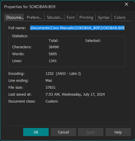The height and width of the screenshot is (141, 135).
Task: Click the Lines total 1341
Action: [53, 61]
